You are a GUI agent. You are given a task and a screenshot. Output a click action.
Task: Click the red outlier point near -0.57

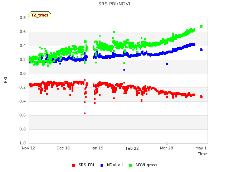[x=84, y=113]
